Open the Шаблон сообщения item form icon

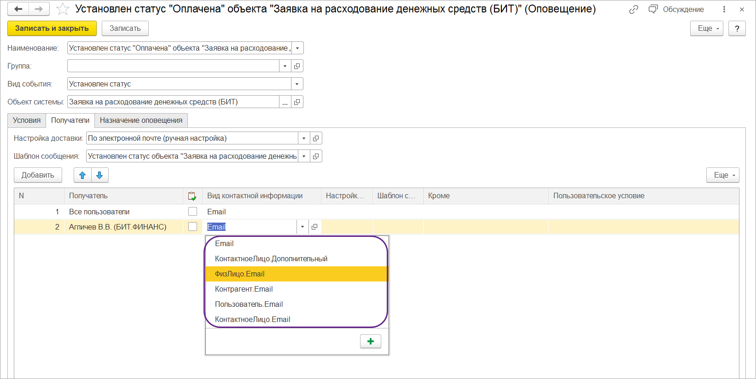tap(316, 156)
